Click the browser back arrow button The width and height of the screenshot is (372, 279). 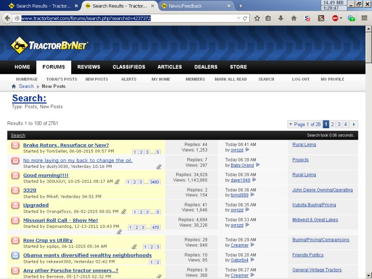pos(7,18)
